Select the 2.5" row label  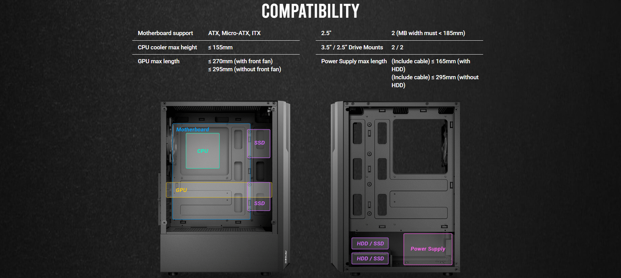[x=326, y=33]
